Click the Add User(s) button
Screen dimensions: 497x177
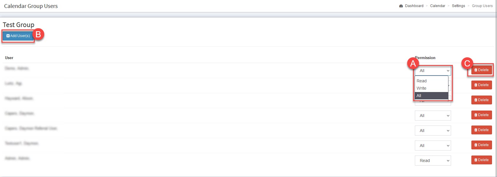pyautogui.click(x=18, y=36)
